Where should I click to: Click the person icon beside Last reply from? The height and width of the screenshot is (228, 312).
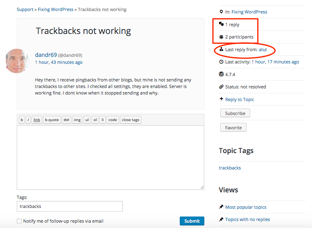pos(221,49)
